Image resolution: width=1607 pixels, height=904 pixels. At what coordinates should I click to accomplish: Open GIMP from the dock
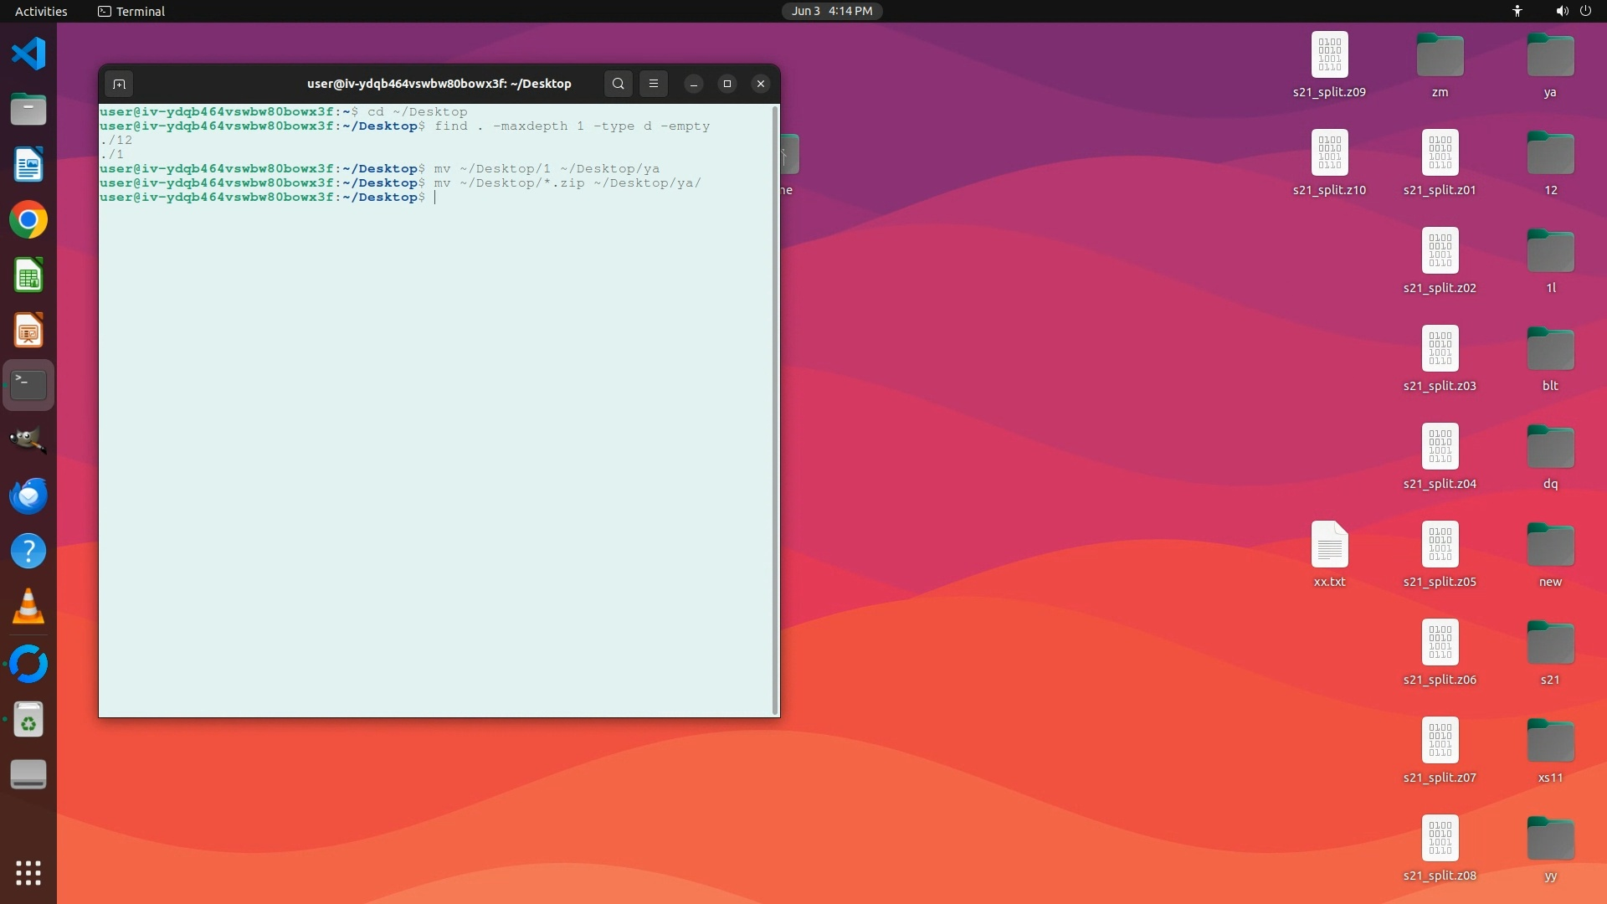tap(28, 440)
